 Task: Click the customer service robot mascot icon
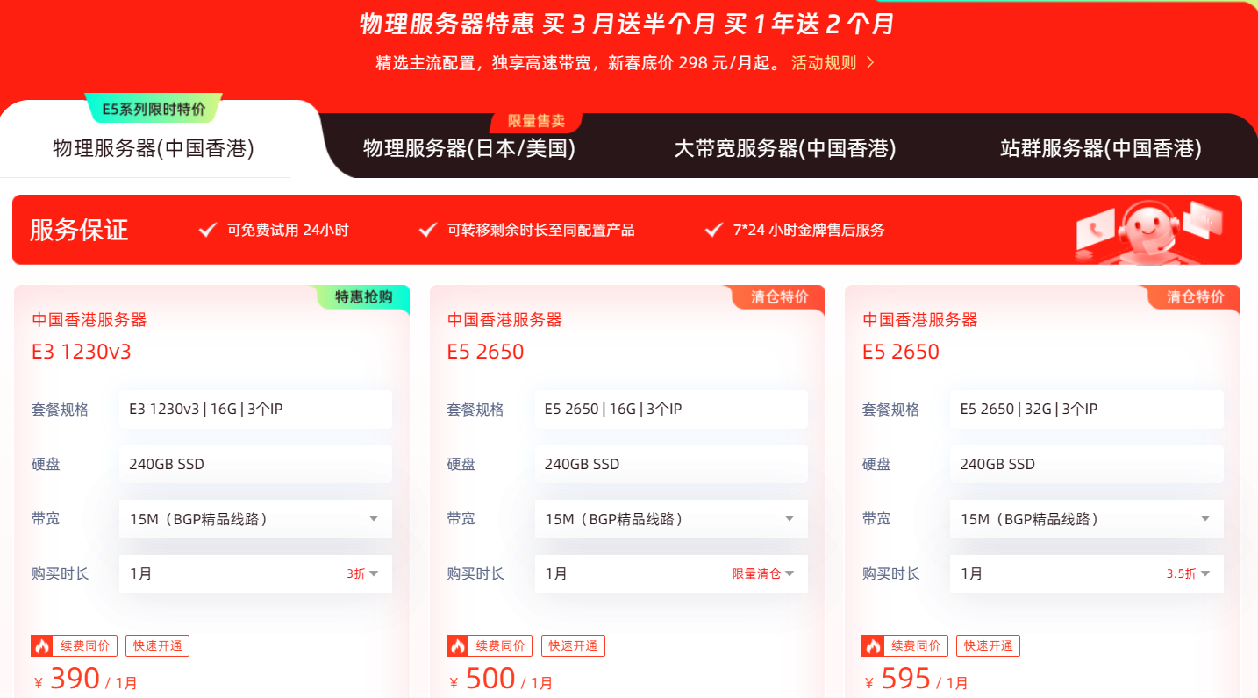pos(1149,229)
